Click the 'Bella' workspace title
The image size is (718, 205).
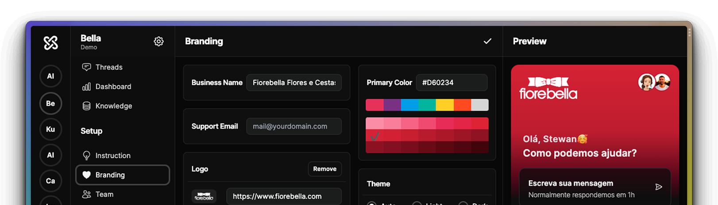[x=91, y=38]
